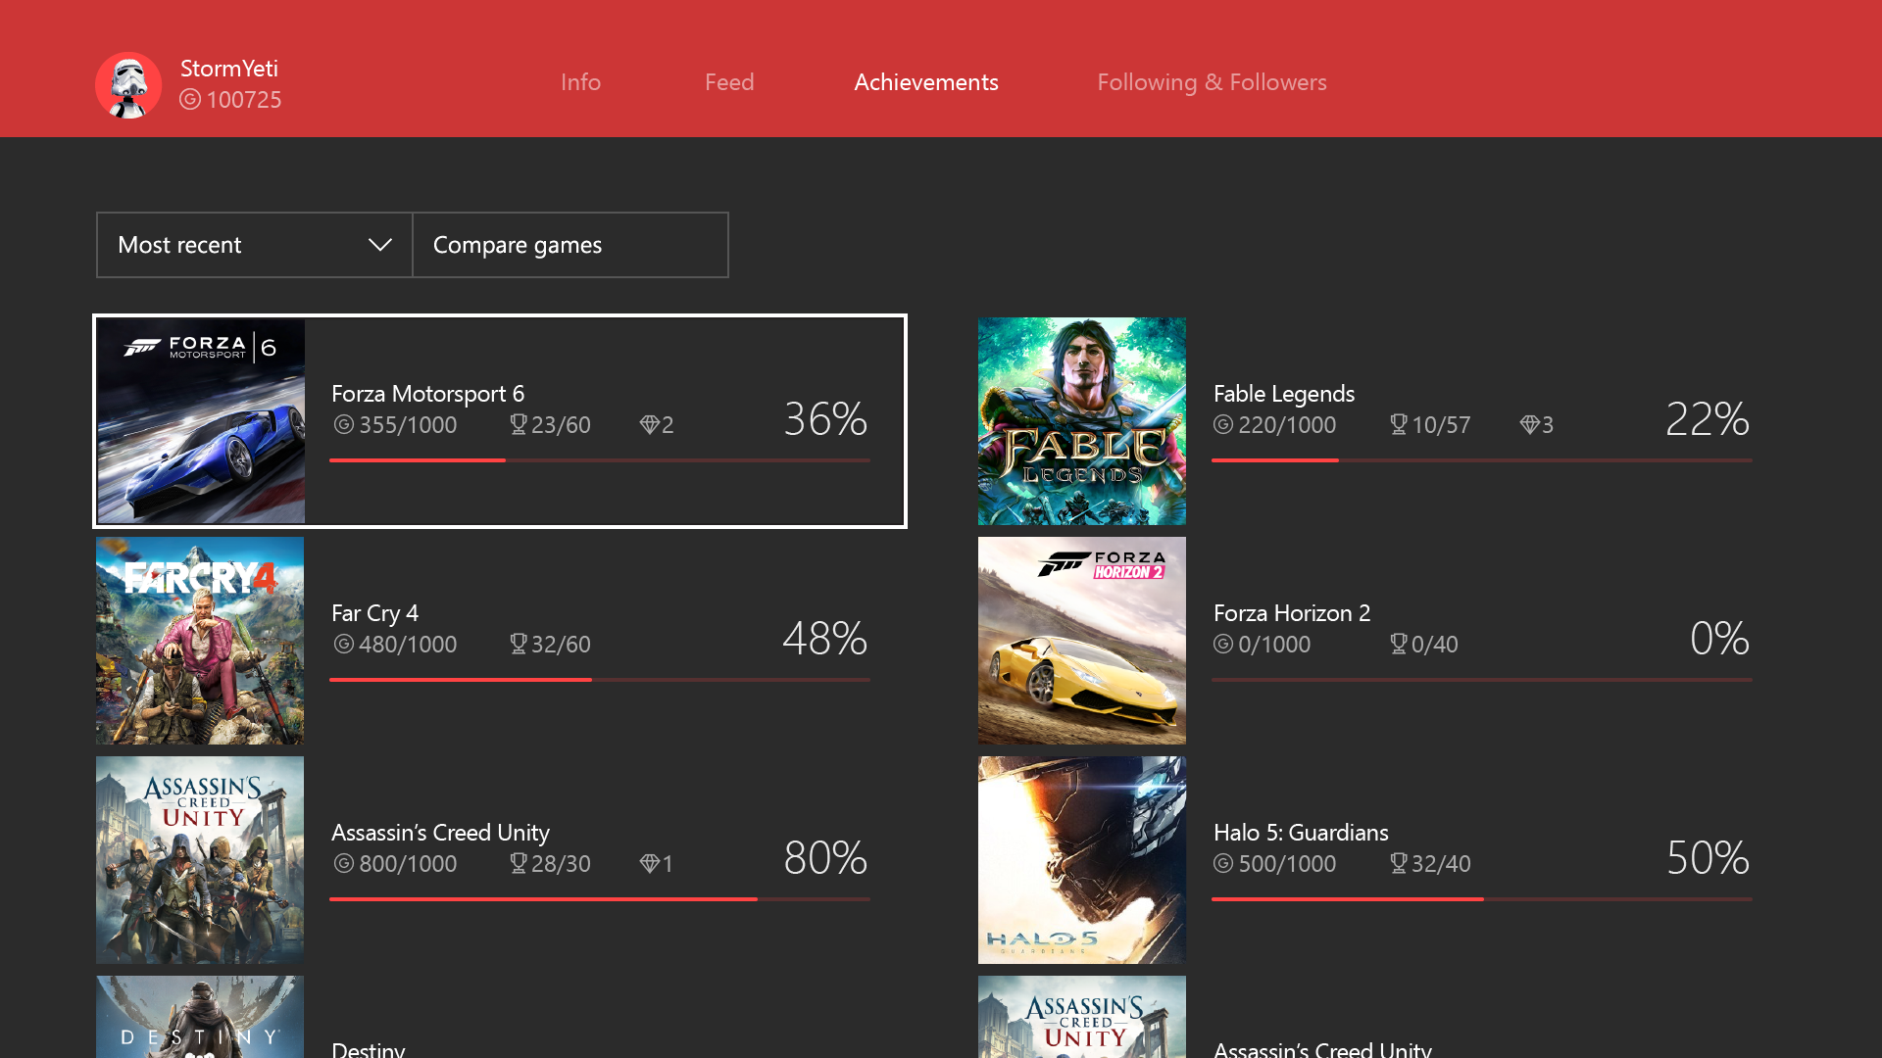1882x1058 pixels.
Task: Click the Far Cry 4 progress bar
Action: [599, 679]
